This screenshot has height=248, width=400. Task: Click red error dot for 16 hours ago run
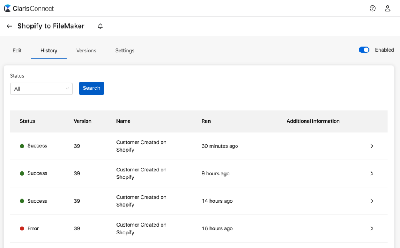coord(22,228)
